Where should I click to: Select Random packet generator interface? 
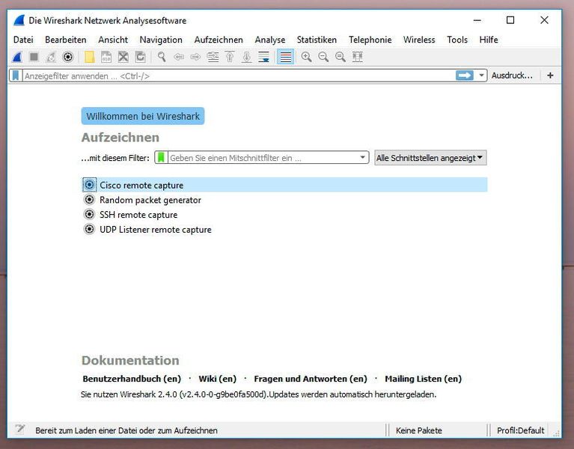[x=284, y=200]
